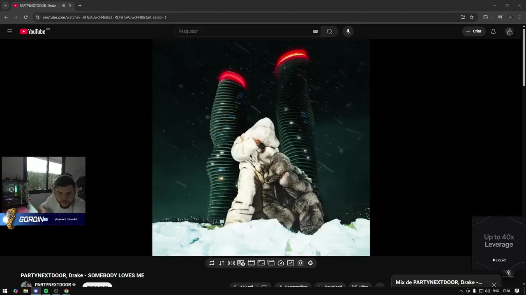Click the SOMEBODY LOVES ME video title
This screenshot has height=295, width=526.
pos(83,275)
